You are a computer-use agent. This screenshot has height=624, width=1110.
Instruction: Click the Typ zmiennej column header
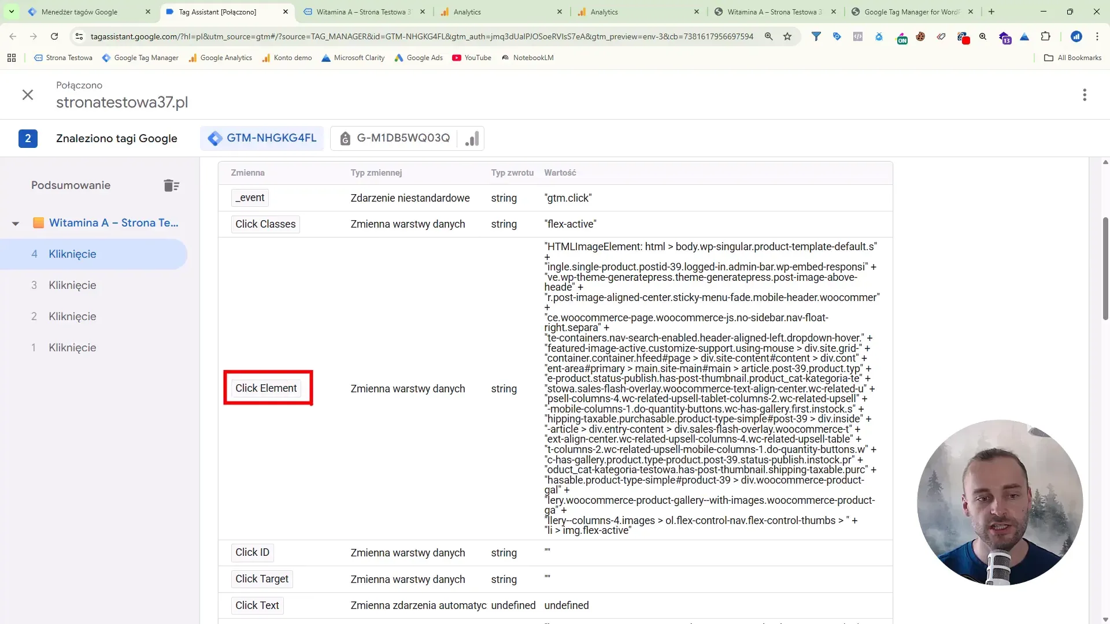pyautogui.click(x=376, y=173)
